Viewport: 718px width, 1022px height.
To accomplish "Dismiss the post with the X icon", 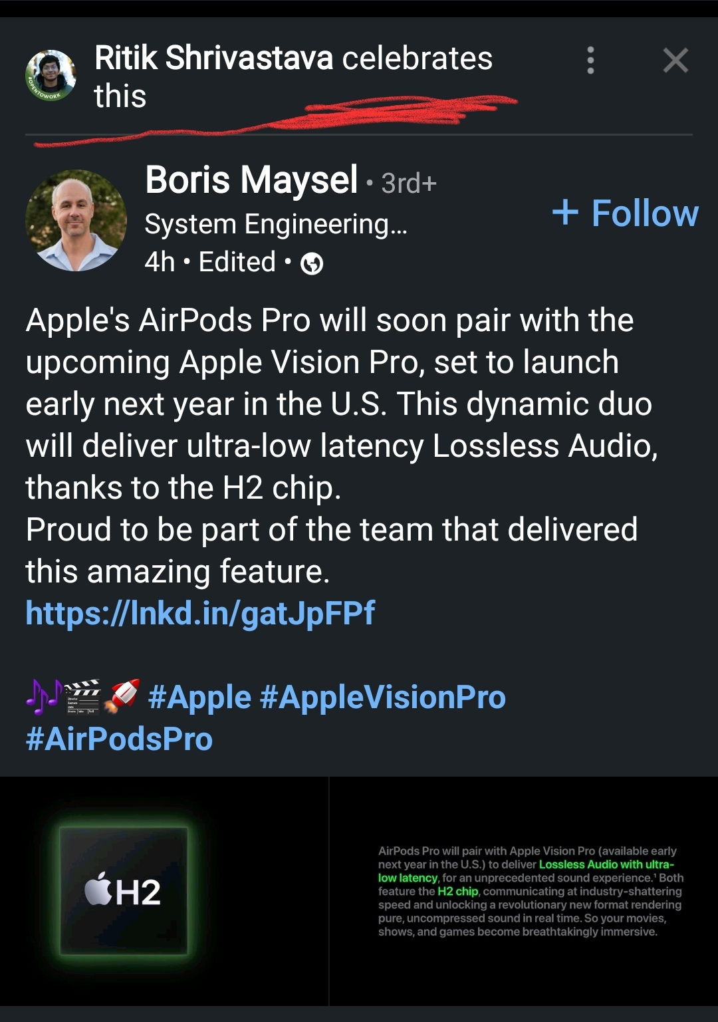I will [x=675, y=61].
